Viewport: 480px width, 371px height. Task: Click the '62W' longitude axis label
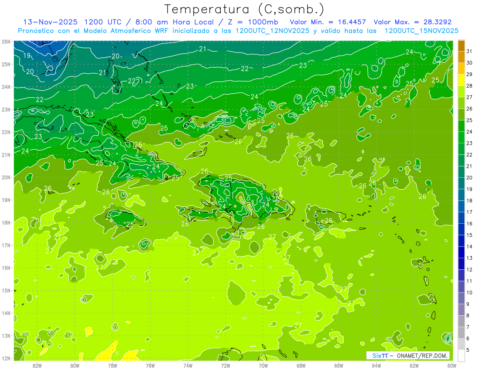tap(414, 365)
